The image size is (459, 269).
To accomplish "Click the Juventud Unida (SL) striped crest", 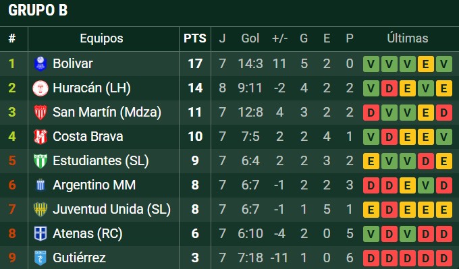I will point(40,210).
